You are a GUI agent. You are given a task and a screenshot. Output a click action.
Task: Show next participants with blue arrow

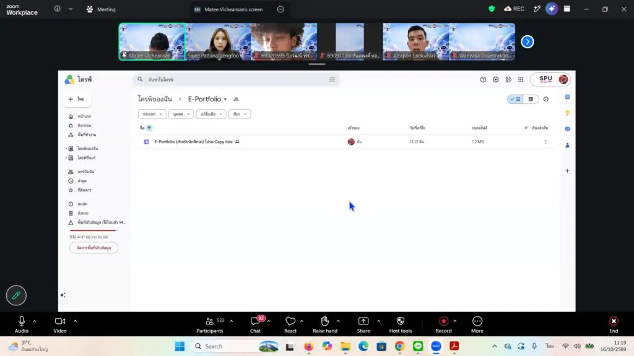coord(528,41)
